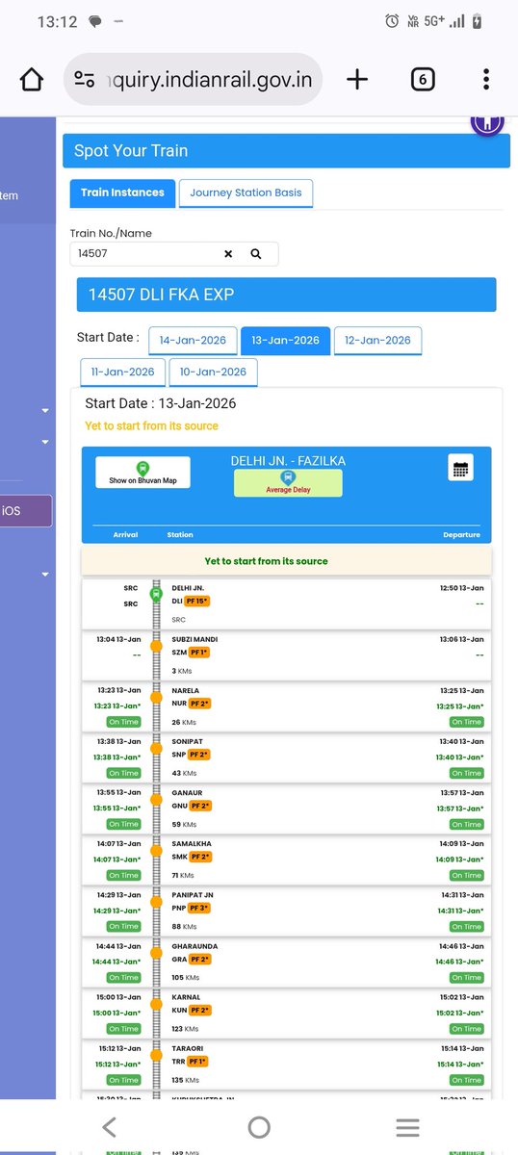
Task: Tap the Android recent apps button
Action: [407, 1127]
